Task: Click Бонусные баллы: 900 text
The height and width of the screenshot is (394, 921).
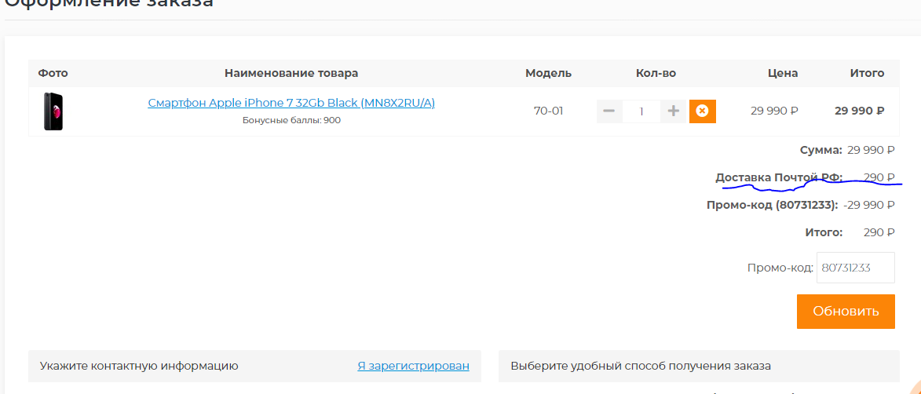Action: pyautogui.click(x=291, y=120)
